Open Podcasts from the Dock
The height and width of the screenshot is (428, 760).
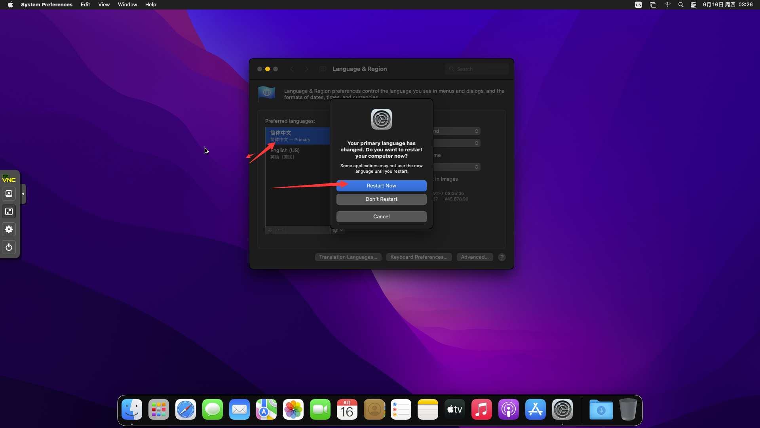click(x=509, y=410)
